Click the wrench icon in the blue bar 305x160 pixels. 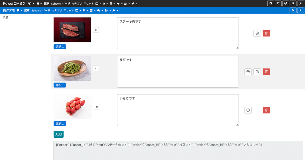300,10
